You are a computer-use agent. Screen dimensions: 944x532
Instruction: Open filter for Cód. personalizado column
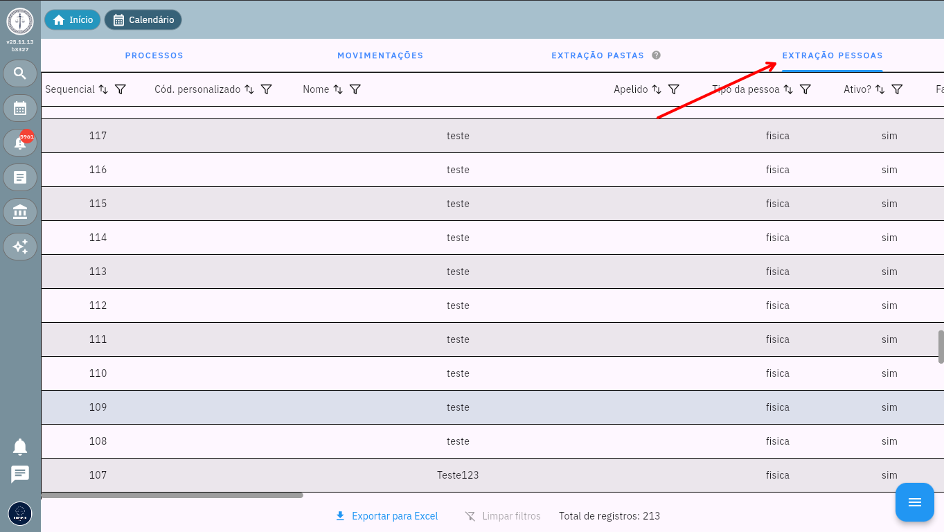[x=266, y=89]
